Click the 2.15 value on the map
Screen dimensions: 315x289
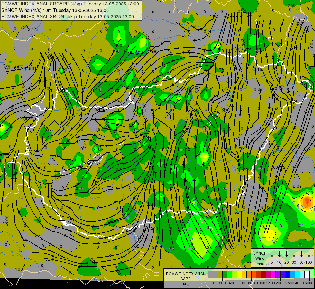[257, 69]
